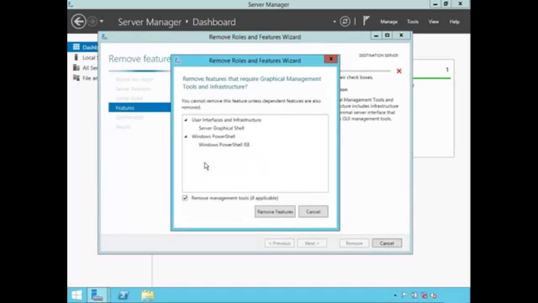Open navigation history dropdown arrow

(x=101, y=21)
